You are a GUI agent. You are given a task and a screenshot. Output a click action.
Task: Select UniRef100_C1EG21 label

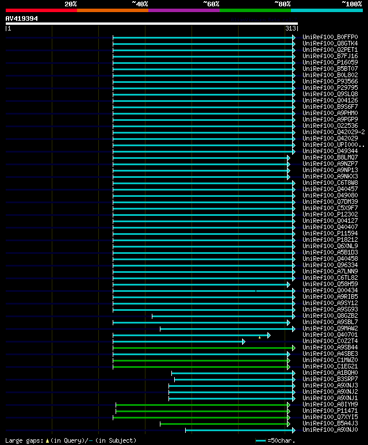coord(330,366)
